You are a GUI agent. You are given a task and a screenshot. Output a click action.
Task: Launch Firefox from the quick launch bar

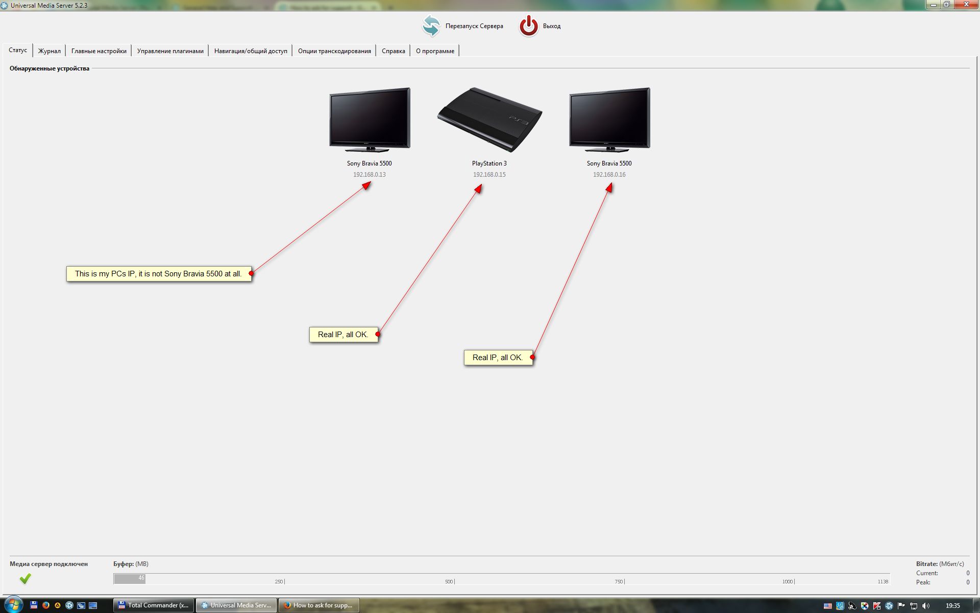pos(46,605)
